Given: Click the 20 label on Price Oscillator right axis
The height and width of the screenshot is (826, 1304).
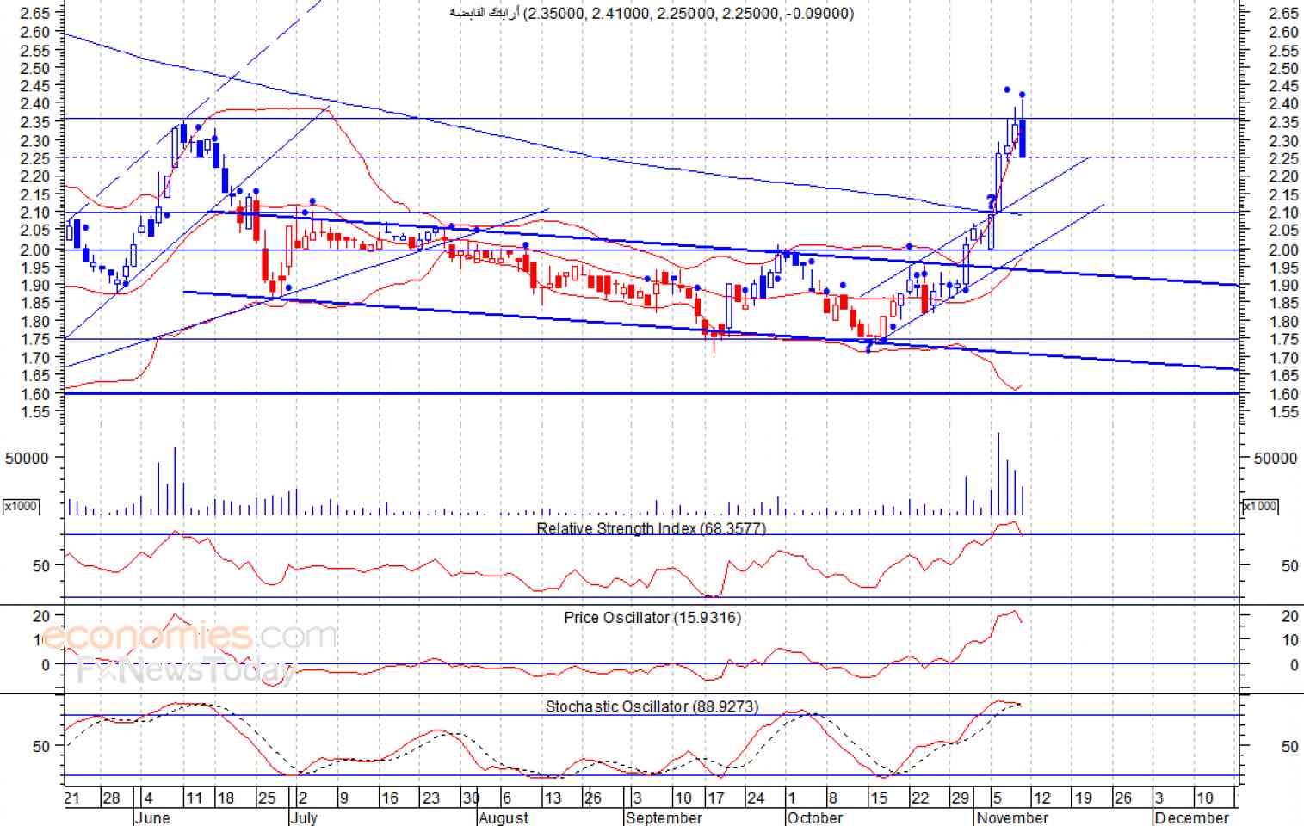Looking at the screenshot, I should [x=1290, y=616].
